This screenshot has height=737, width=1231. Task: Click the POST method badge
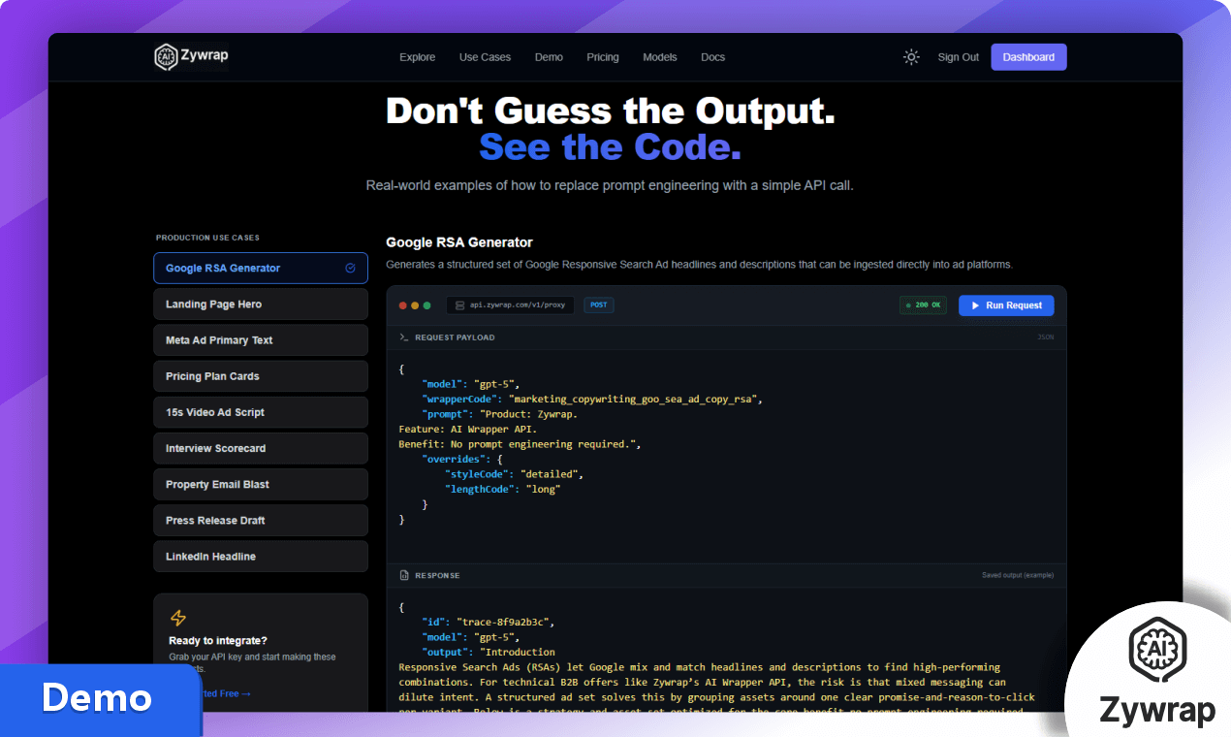click(x=599, y=305)
